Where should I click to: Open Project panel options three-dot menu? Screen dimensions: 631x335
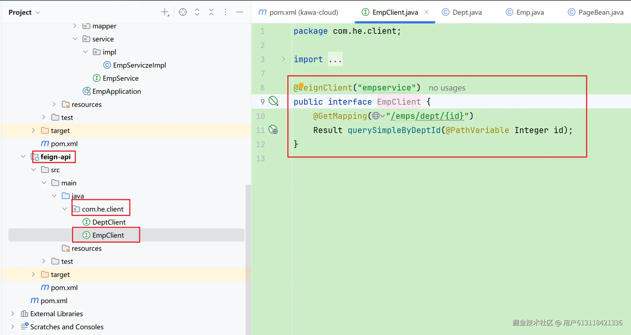tap(225, 12)
